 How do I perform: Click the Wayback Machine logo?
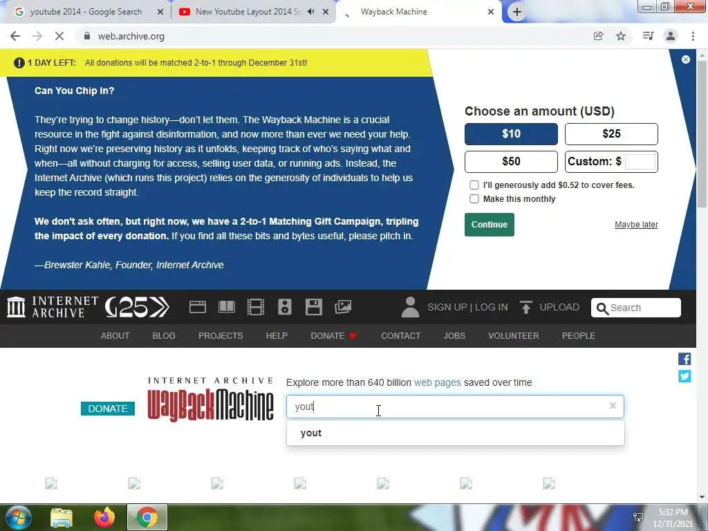point(210,400)
